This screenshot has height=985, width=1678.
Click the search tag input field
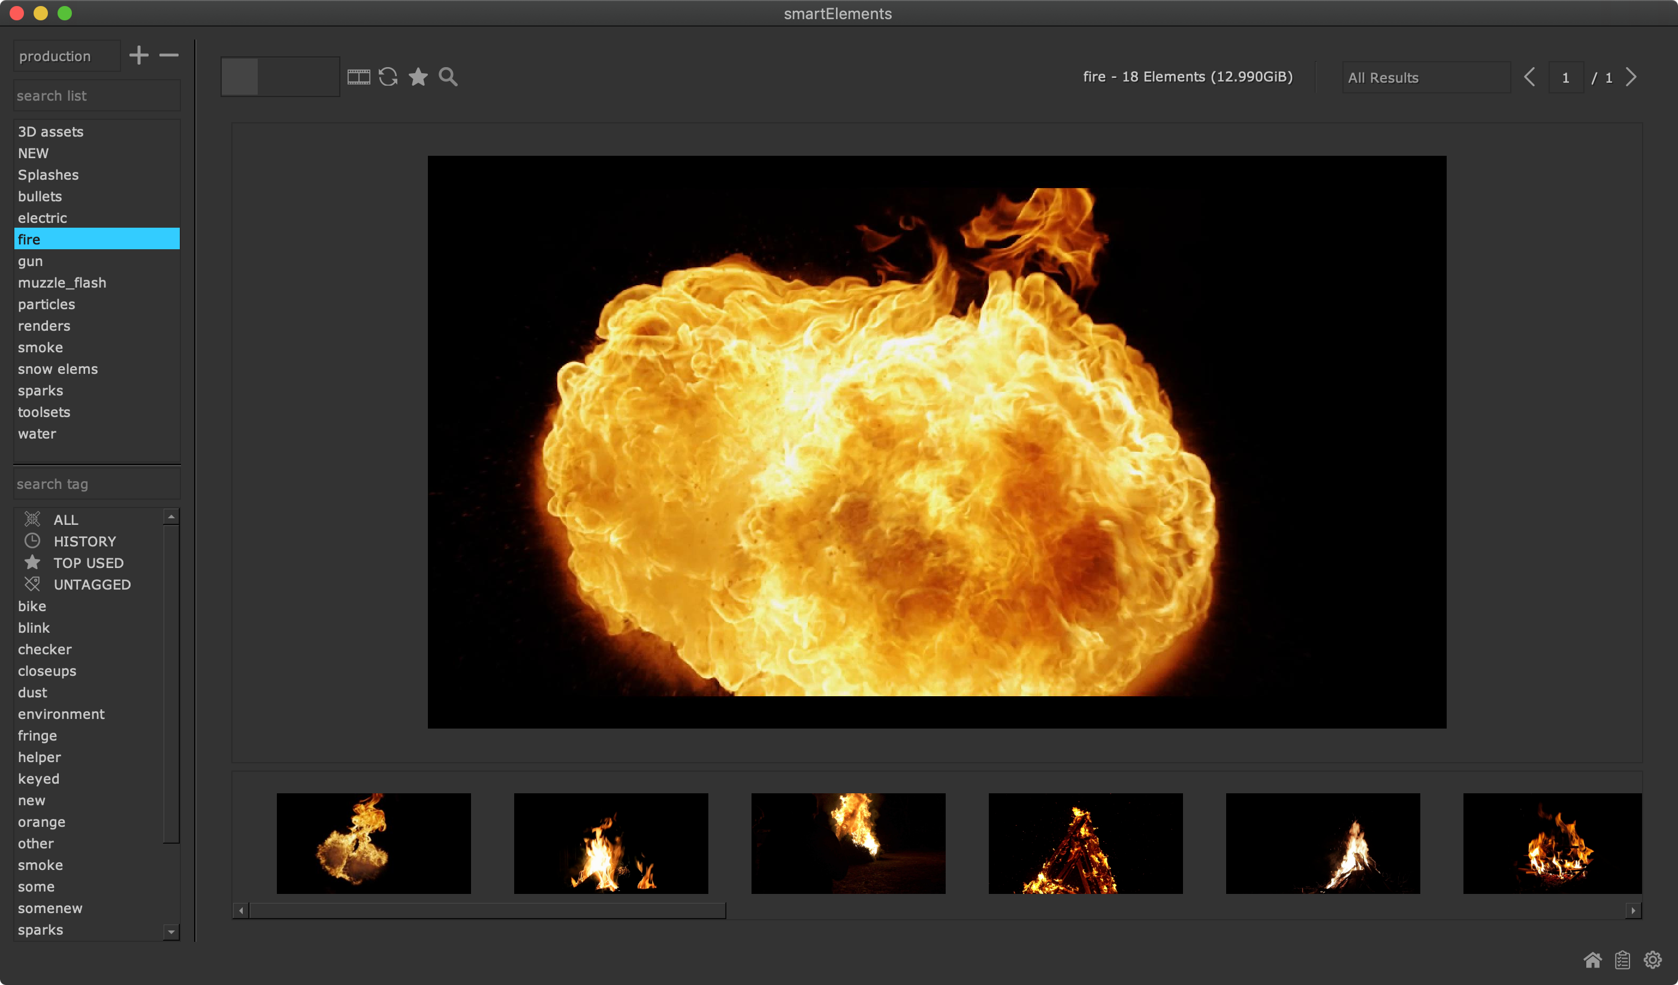96,484
